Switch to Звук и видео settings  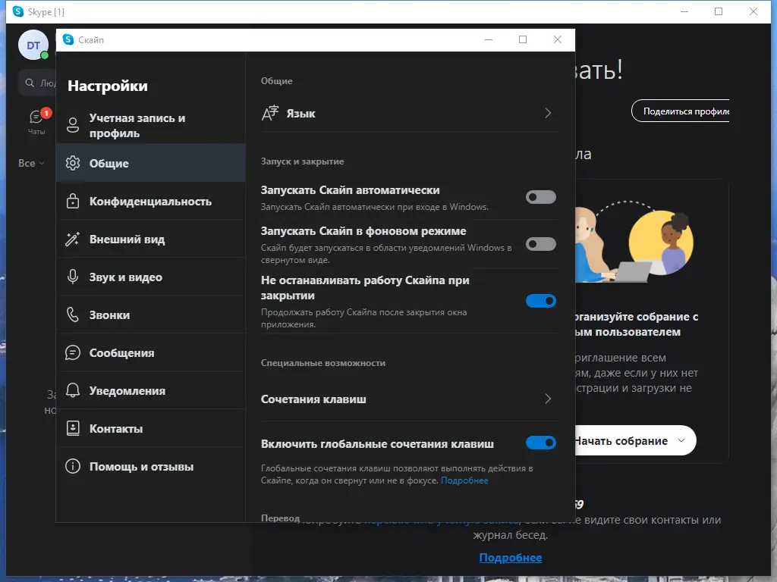[151, 277]
